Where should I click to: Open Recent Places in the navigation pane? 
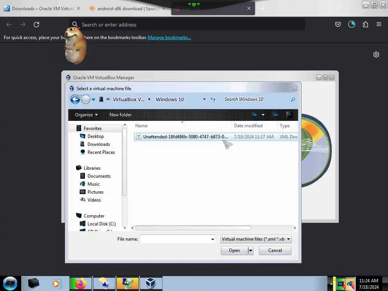click(x=101, y=152)
